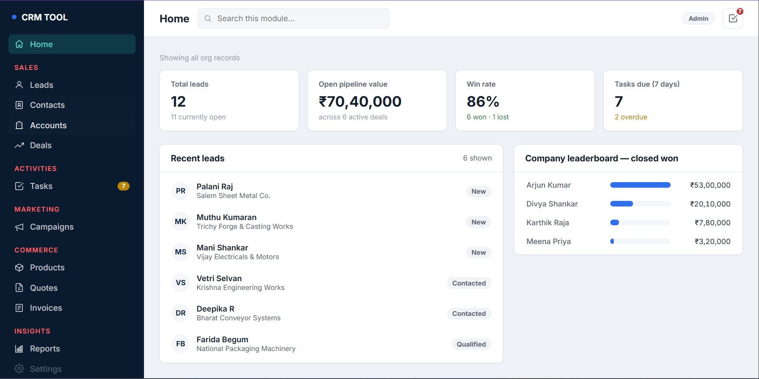Click the New status on Palani Raj
Viewport: 759px width, 379px height.
pyautogui.click(x=478, y=191)
